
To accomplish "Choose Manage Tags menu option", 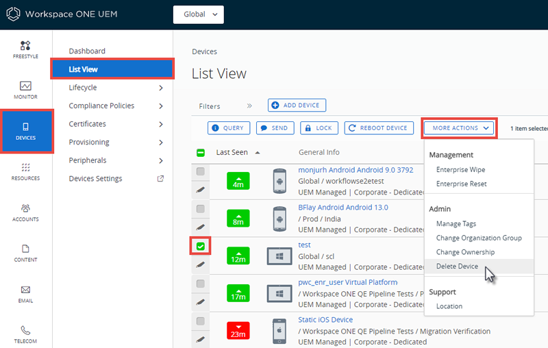I will coord(456,223).
